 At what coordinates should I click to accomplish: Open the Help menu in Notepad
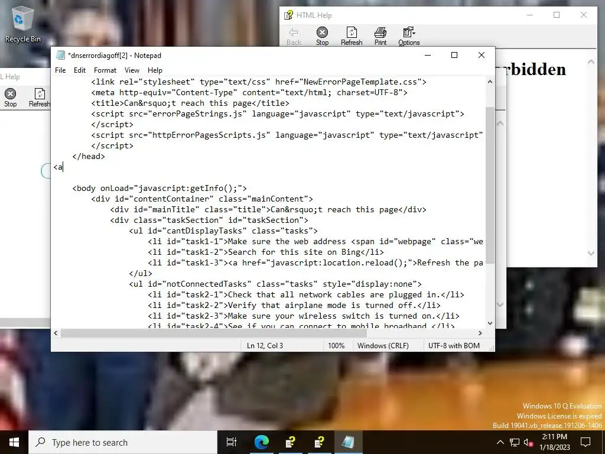[155, 70]
